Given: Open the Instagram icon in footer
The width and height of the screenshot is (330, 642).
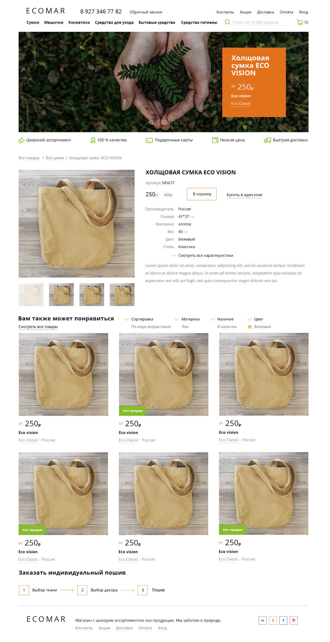Looking at the screenshot, I should click(x=294, y=620).
